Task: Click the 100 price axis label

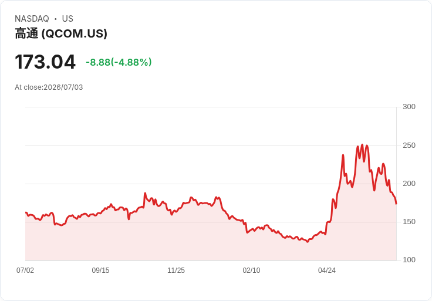Action: coord(409,260)
